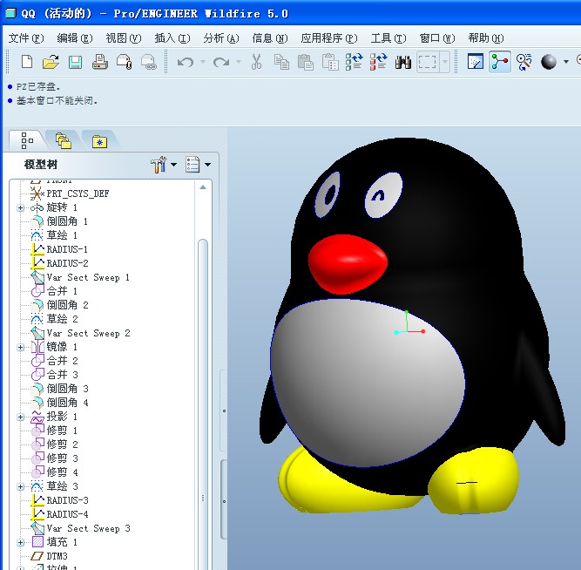This screenshot has height=570, width=581.
Task: Open the 窗口(W) menu
Action: [x=437, y=38]
